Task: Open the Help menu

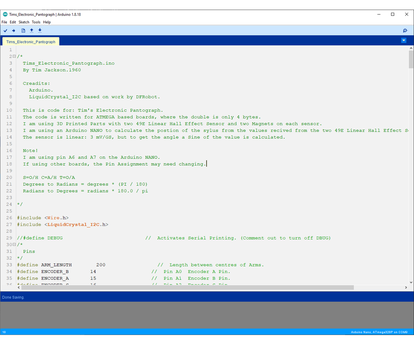Action: pyautogui.click(x=47, y=22)
